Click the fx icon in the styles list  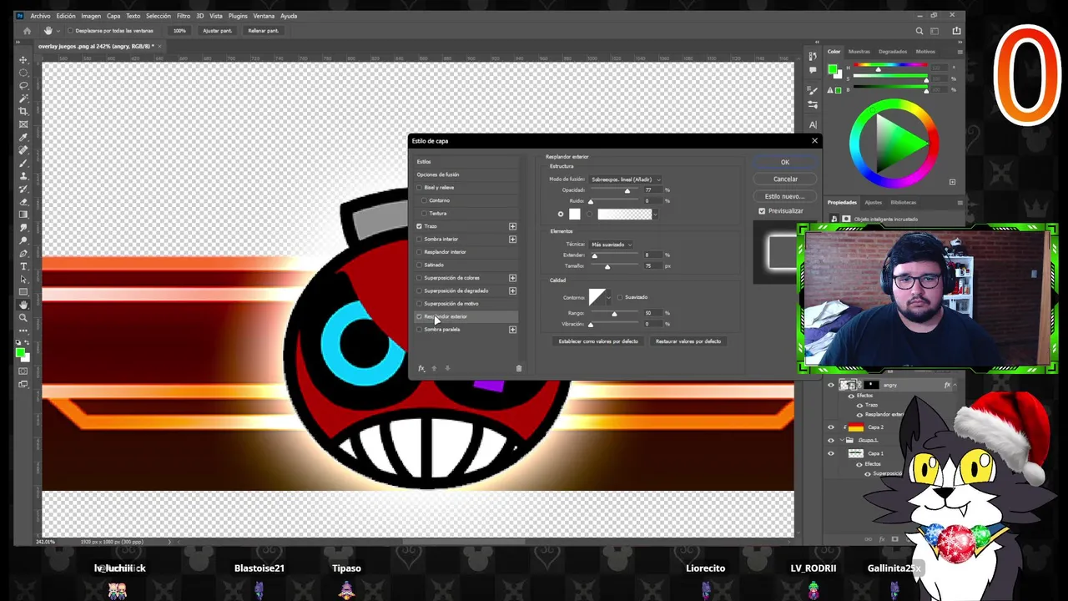pyautogui.click(x=421, y=368)
